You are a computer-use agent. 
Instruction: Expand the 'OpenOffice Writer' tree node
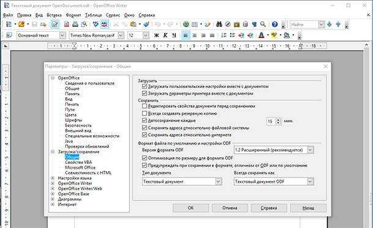(53, 183)
